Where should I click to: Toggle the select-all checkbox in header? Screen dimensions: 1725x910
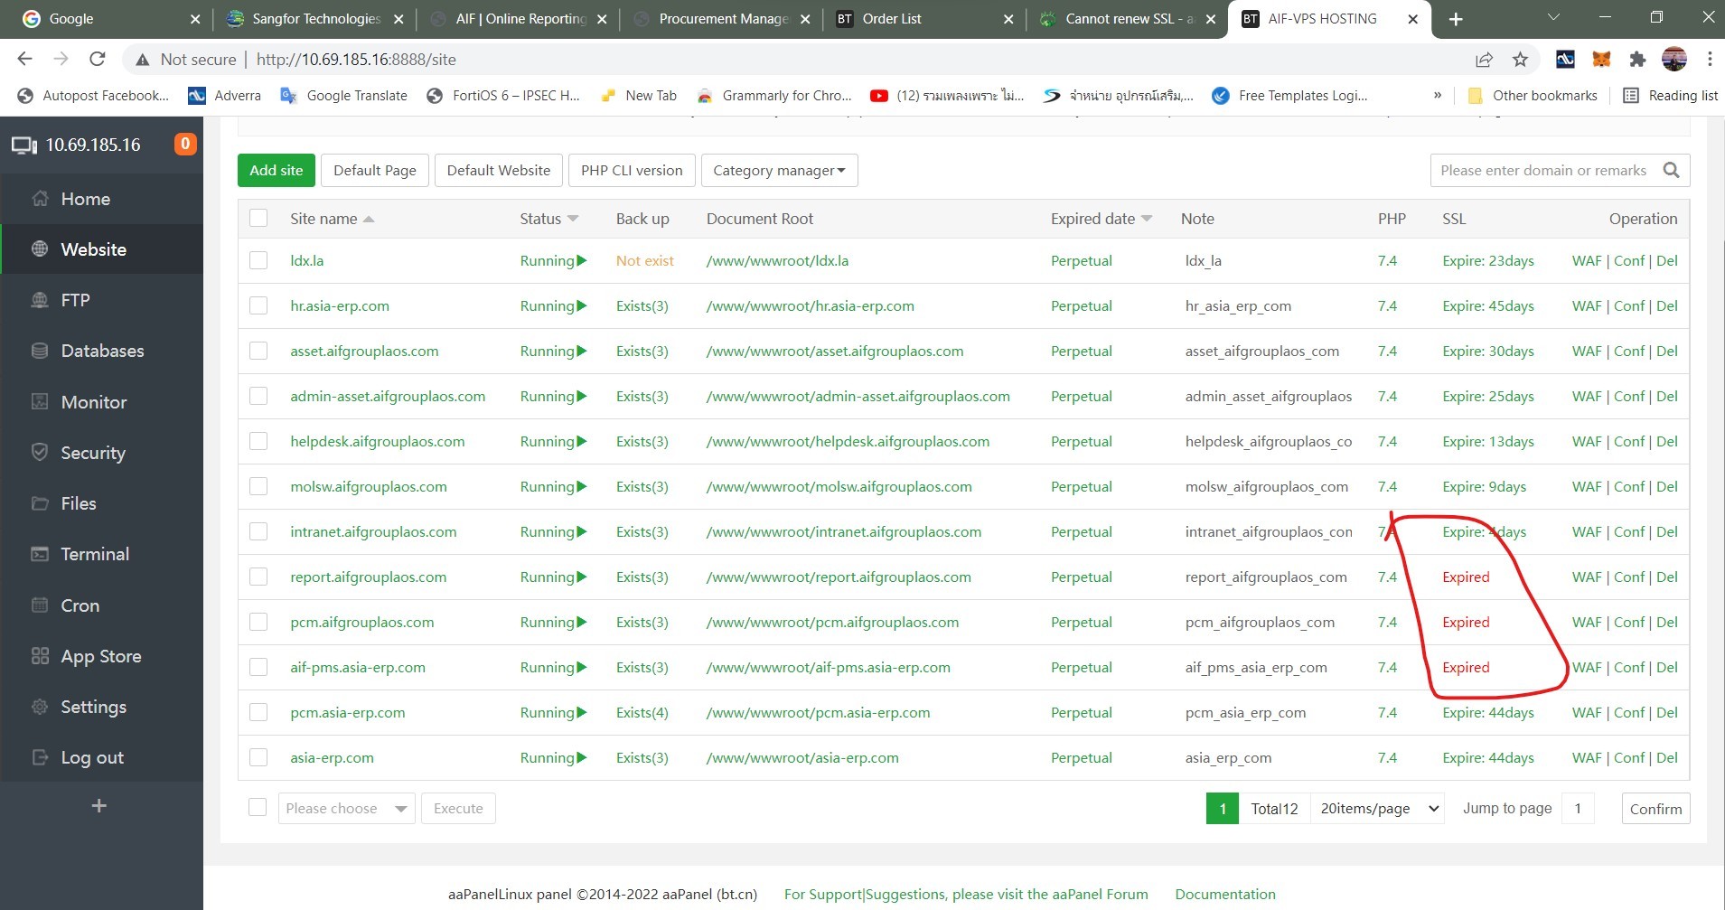coord(258,218)
